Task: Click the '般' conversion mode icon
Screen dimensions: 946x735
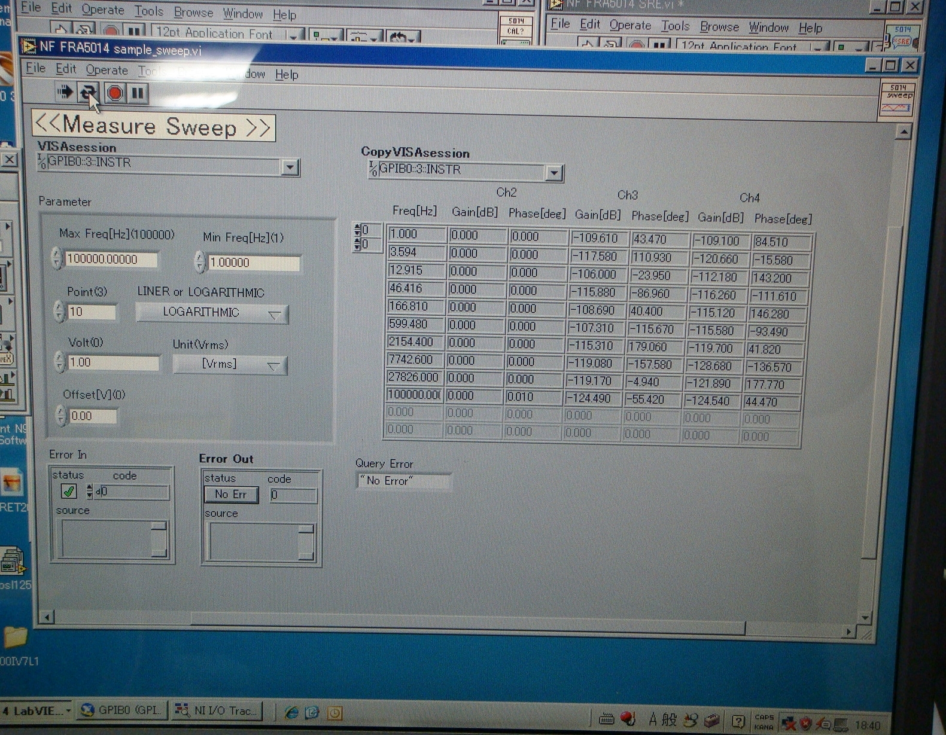Action: (669, 719)
